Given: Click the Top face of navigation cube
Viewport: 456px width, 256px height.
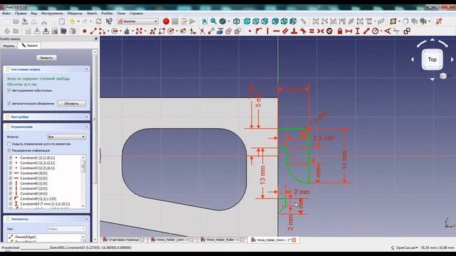Looking at the screenshot, I should 432,59.
